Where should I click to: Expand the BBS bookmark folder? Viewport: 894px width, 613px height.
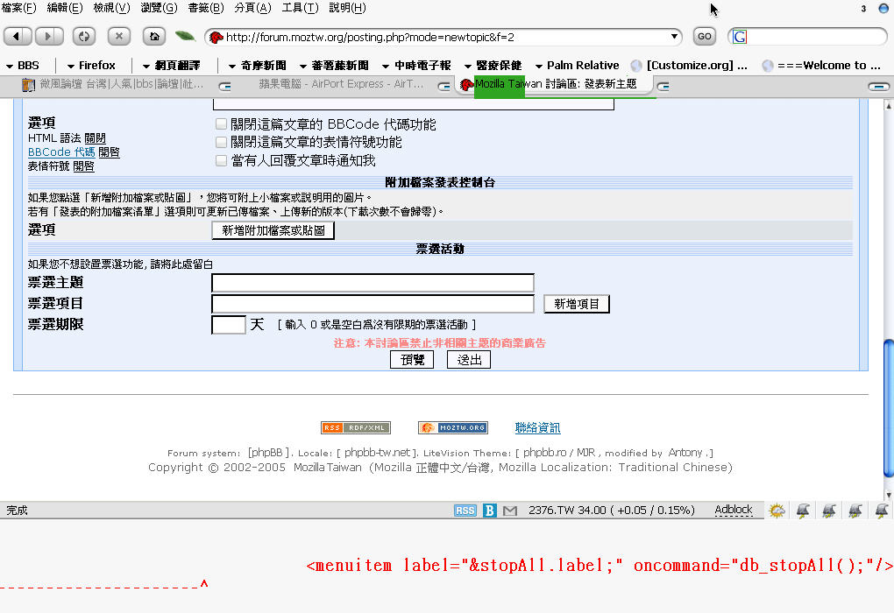(23, 66)
